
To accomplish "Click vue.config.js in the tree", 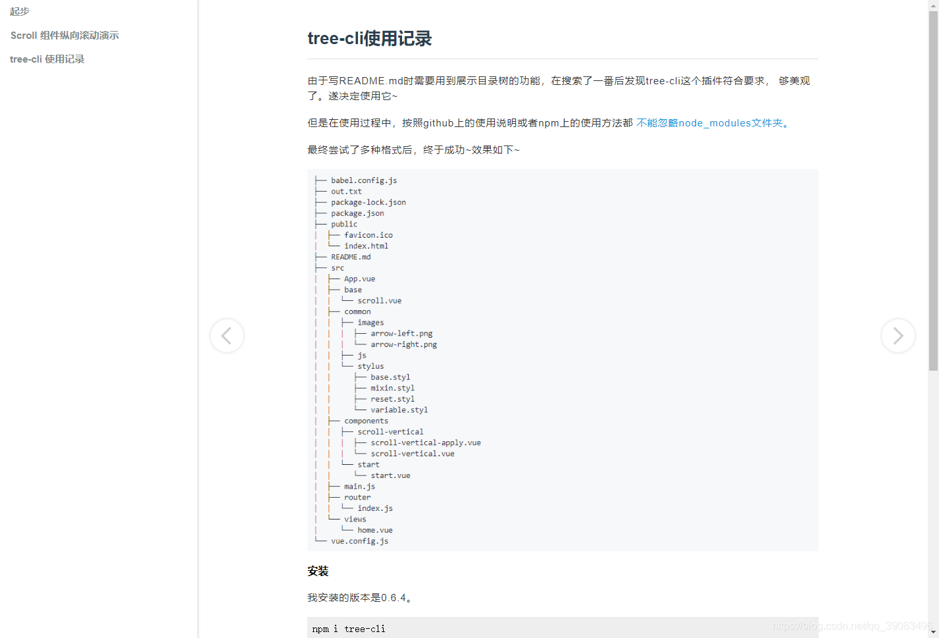I will coord(359,541).
